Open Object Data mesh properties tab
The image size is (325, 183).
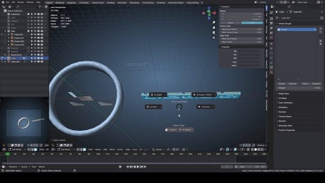point(271,68)
